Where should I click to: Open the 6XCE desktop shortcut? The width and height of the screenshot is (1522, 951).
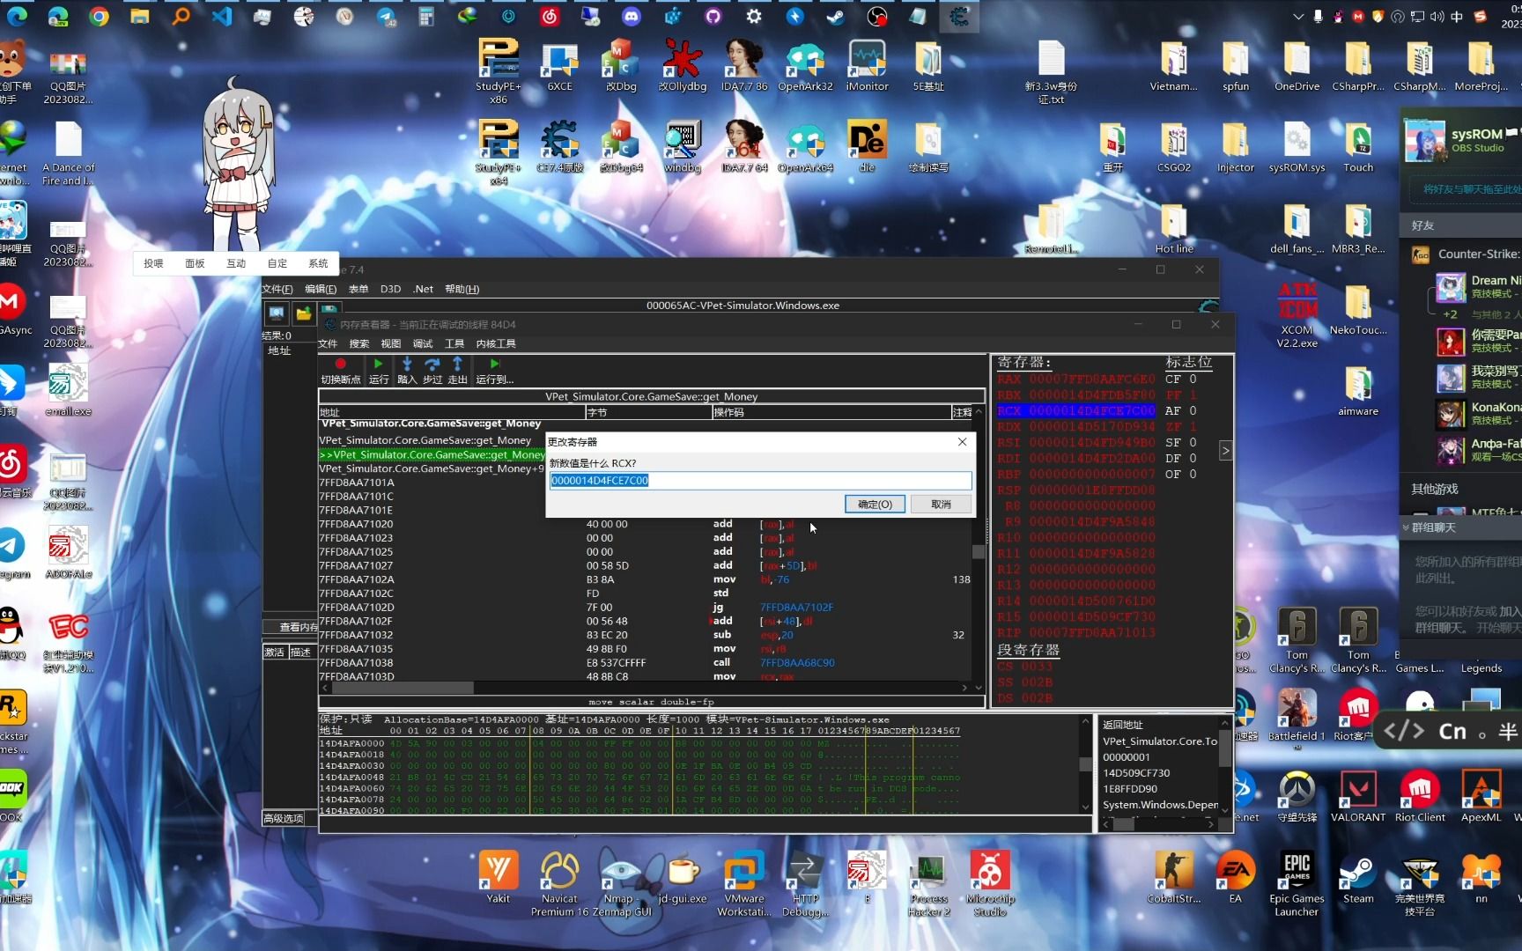tap(559, 66)
